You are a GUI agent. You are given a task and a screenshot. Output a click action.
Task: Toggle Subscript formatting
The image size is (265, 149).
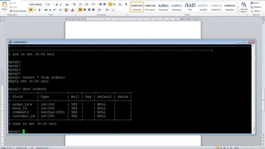point(50,10)
